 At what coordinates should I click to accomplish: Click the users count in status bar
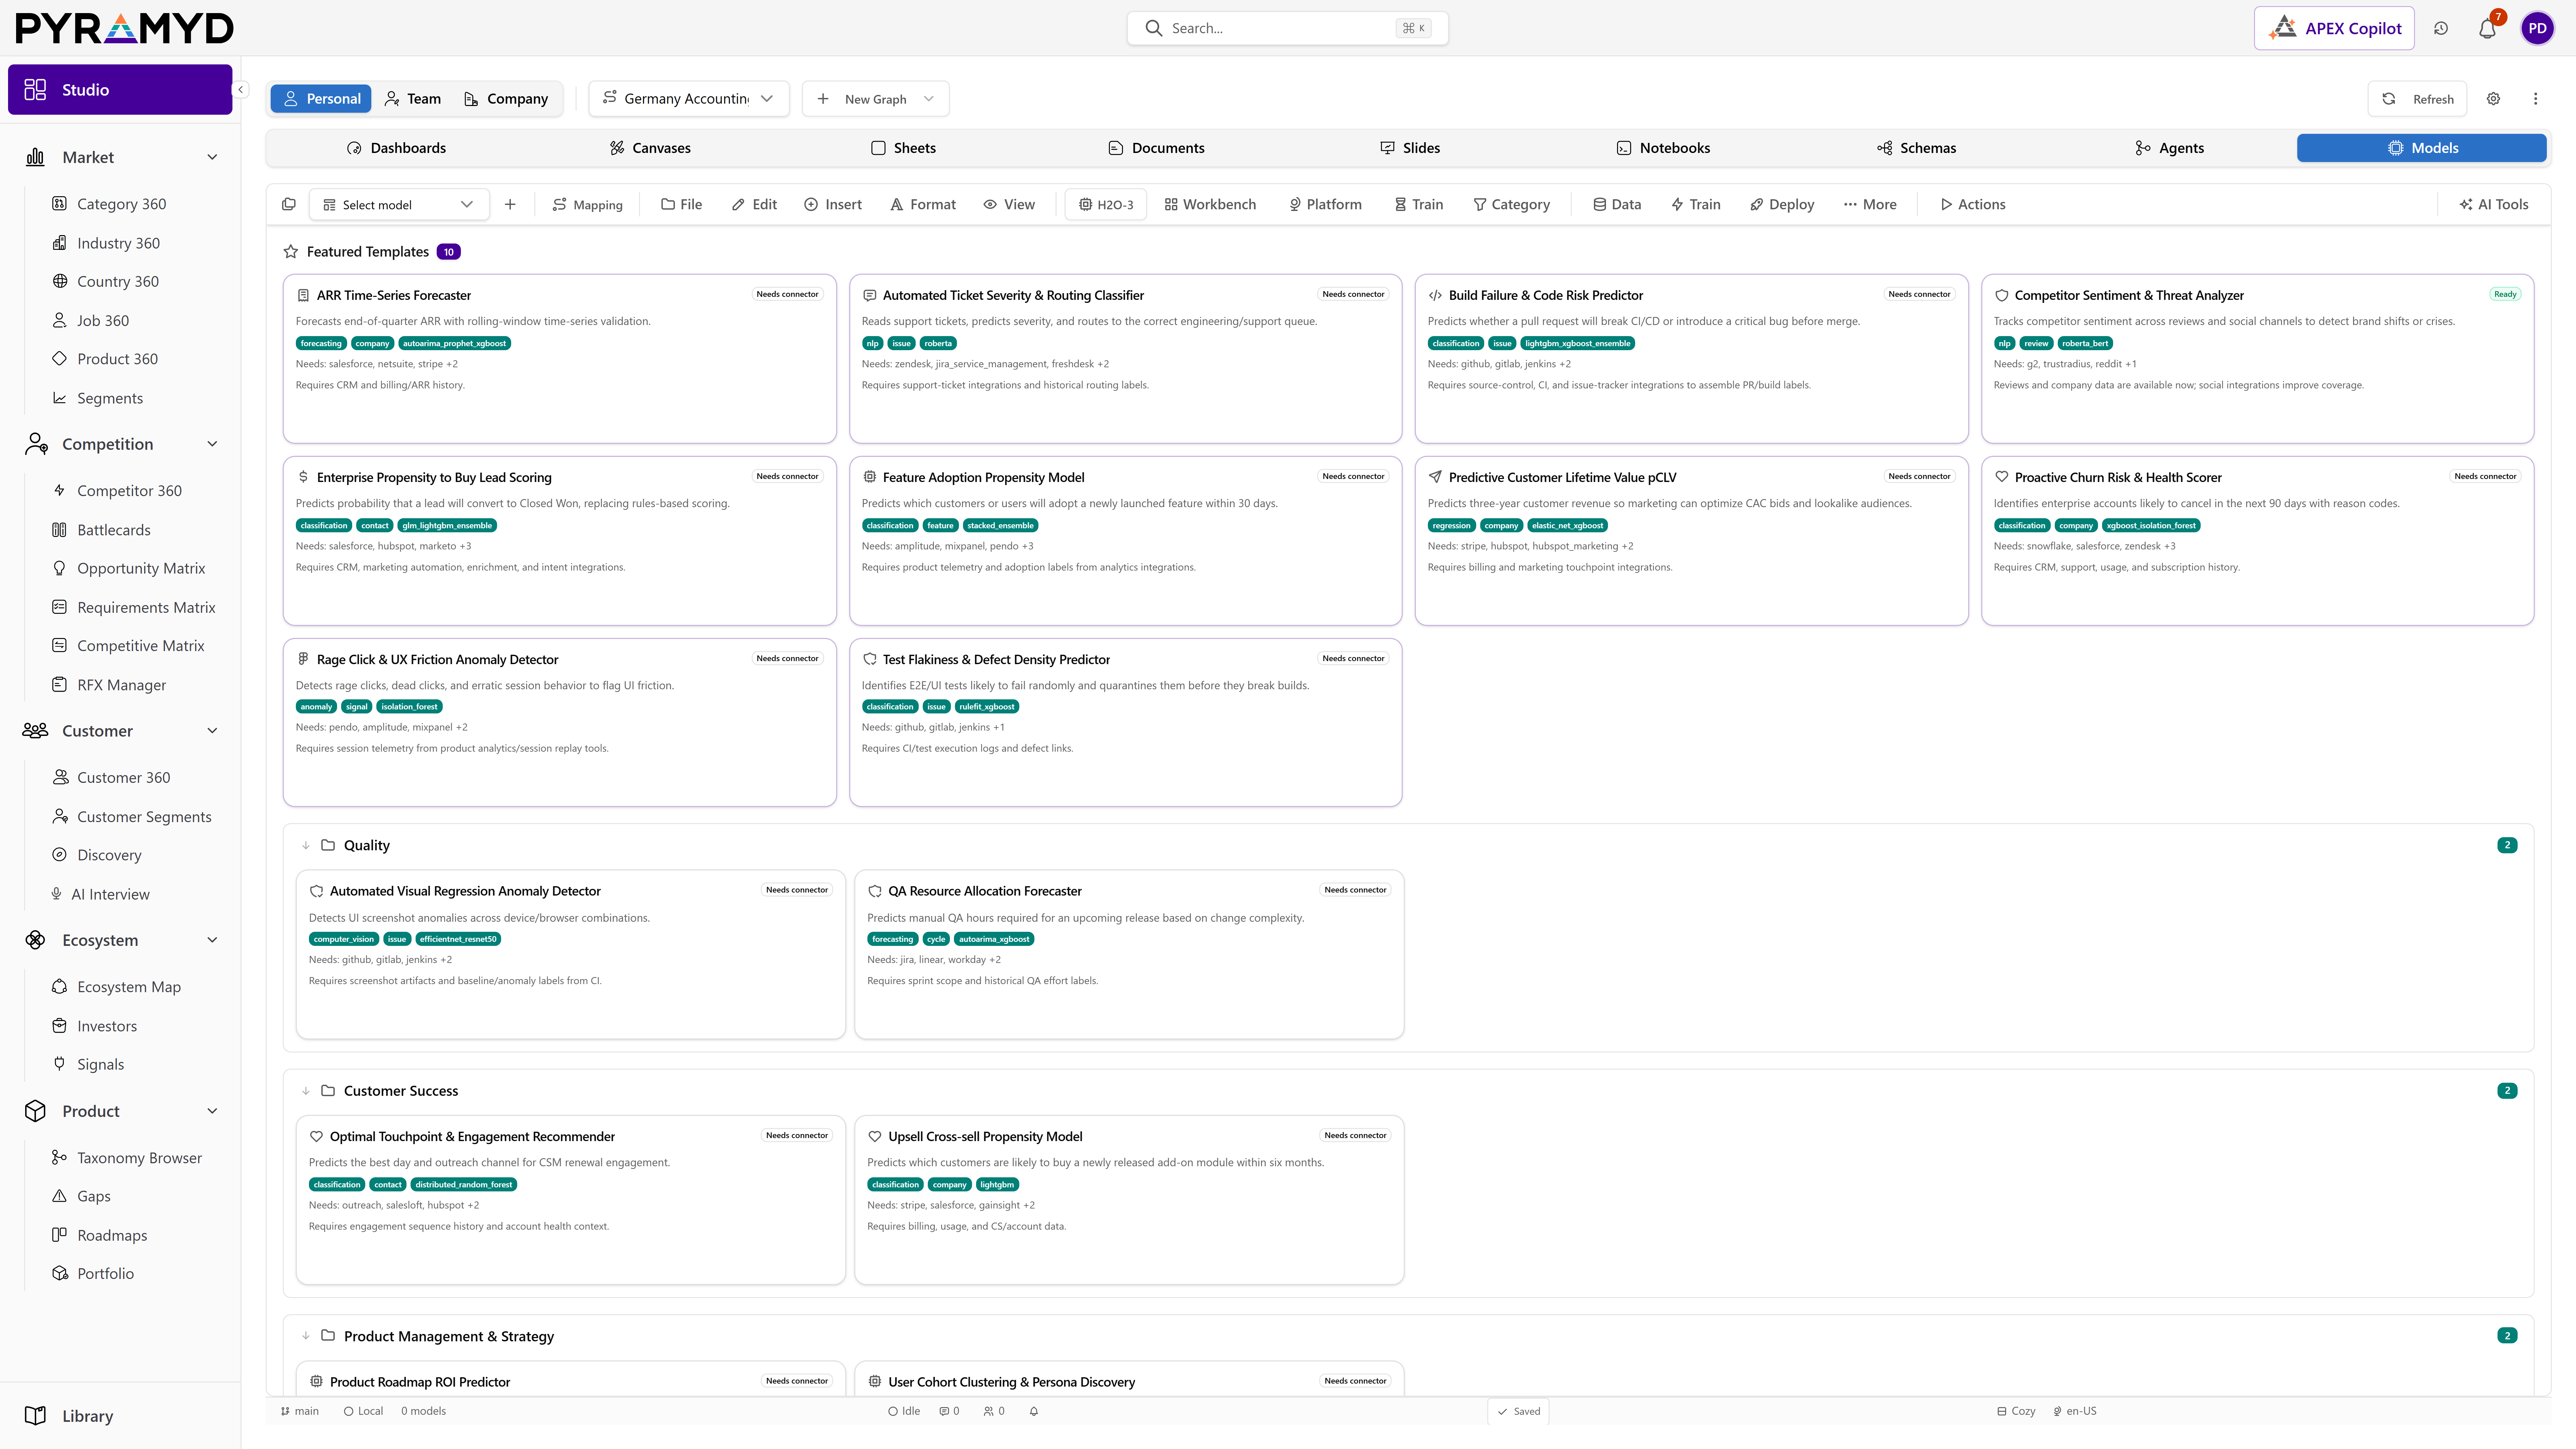click(994, 1411)
